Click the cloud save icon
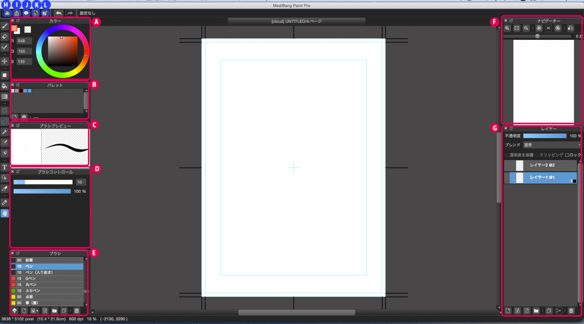 click(7, 13)
